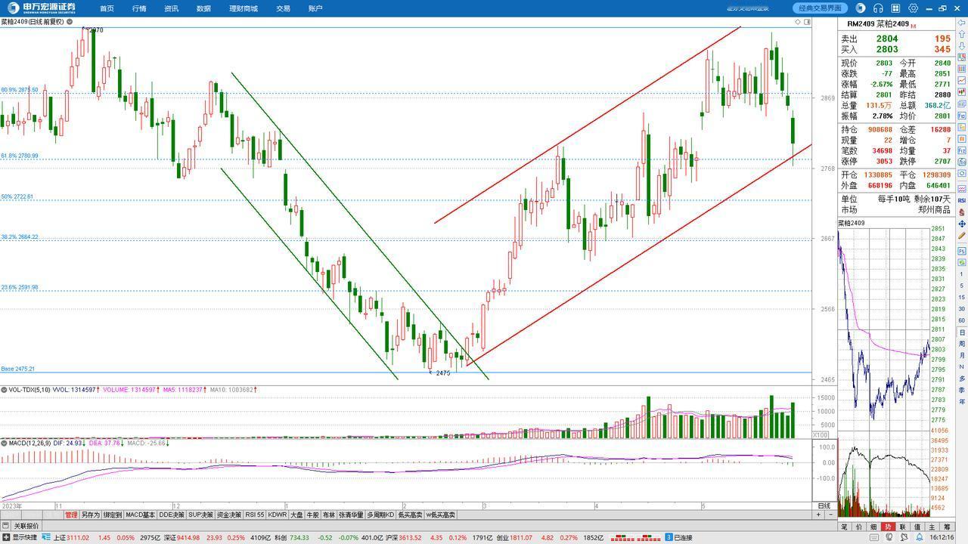Click the keyboard icon in status bar
968x544 pixels.
point(875,538)
